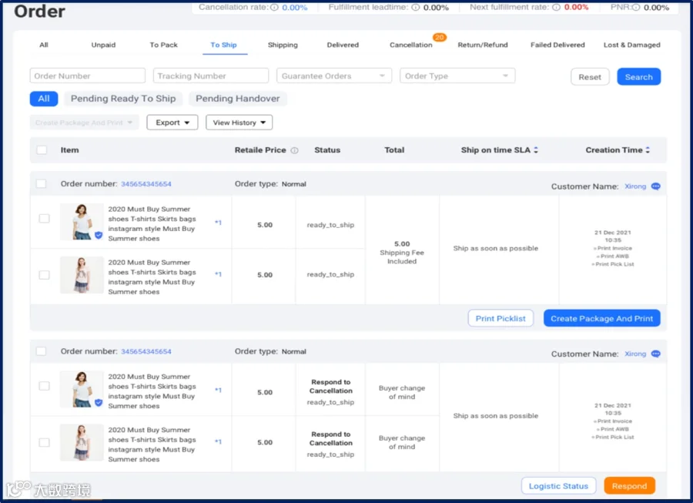
Task: Toggle the select-all checkbox in Item header
Action: click(42, 150)
